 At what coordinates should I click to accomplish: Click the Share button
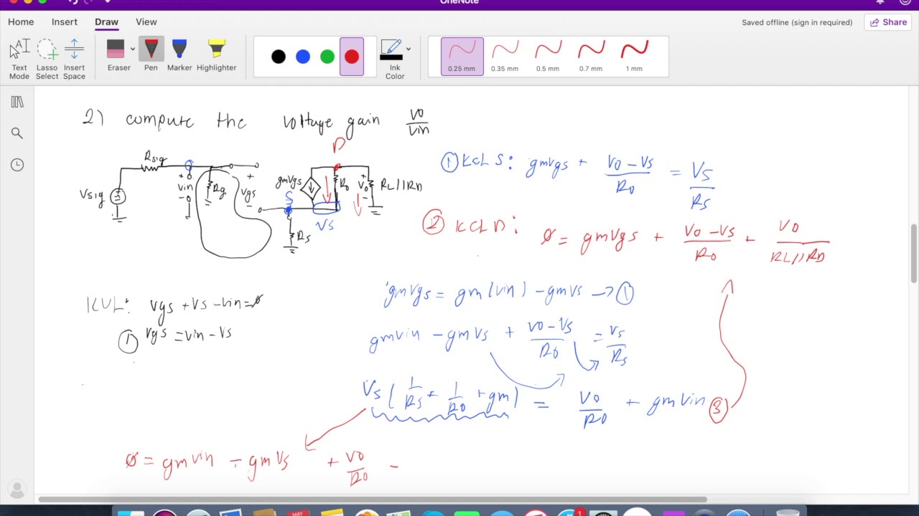tap(888, 22)
